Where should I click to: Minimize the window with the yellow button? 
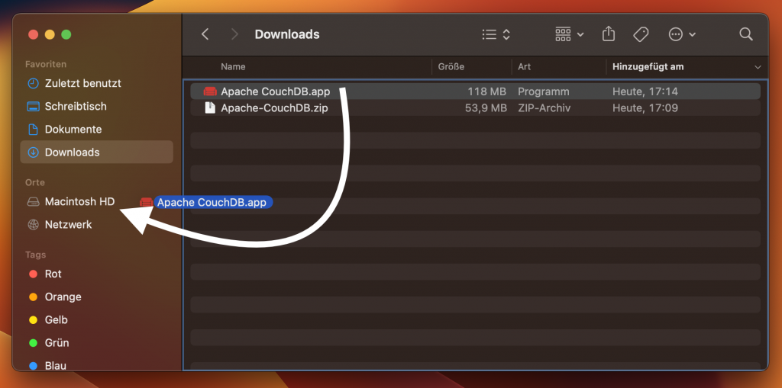(50, 34)
